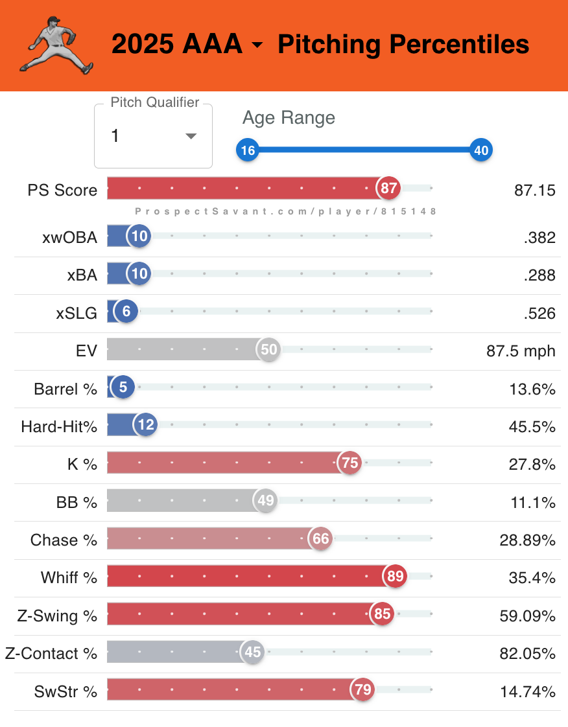Click the minimum age slider handle 16
The height and width of the screenshot is (727, 568).
(248, 151)
